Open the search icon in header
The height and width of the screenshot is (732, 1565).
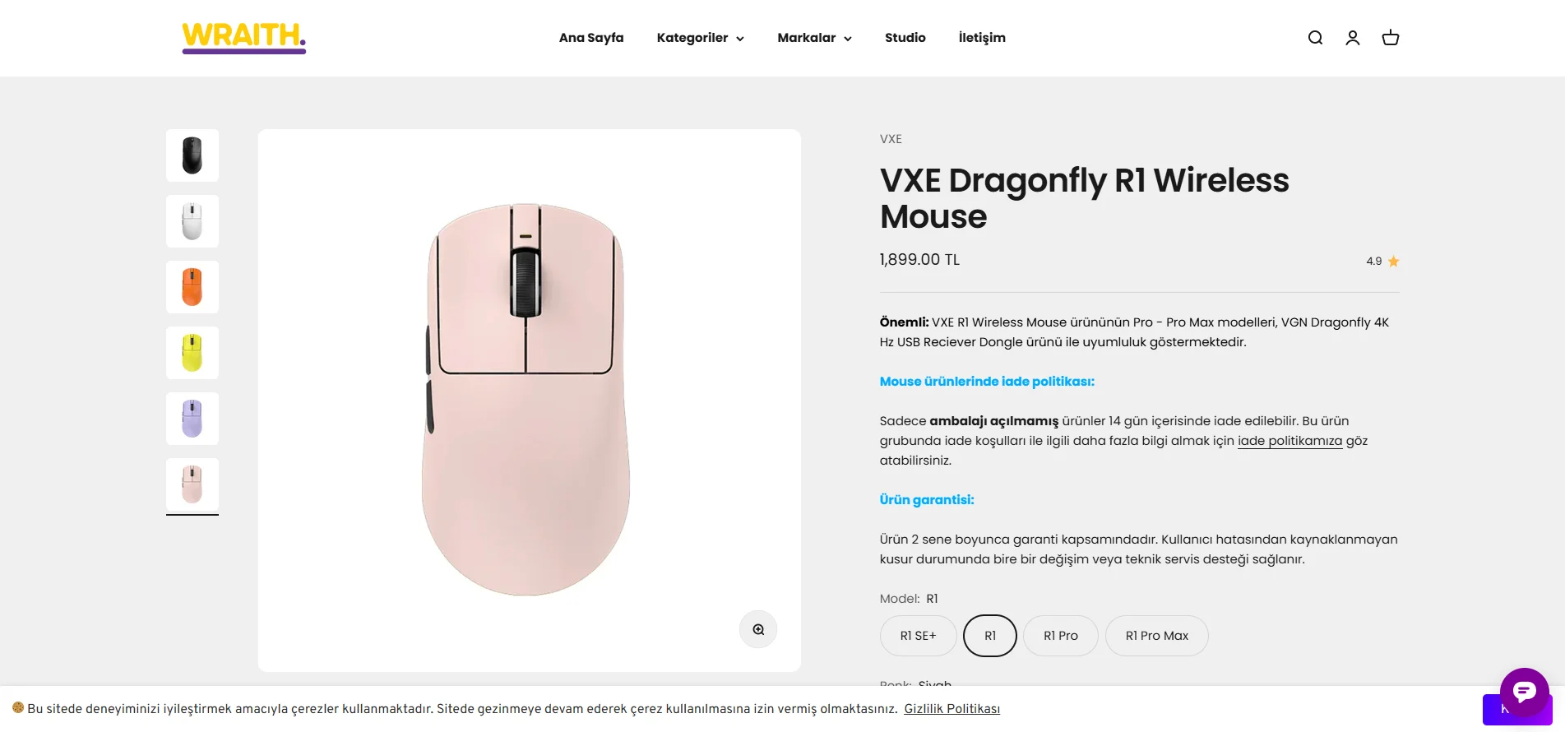[x=1315, y=38]
